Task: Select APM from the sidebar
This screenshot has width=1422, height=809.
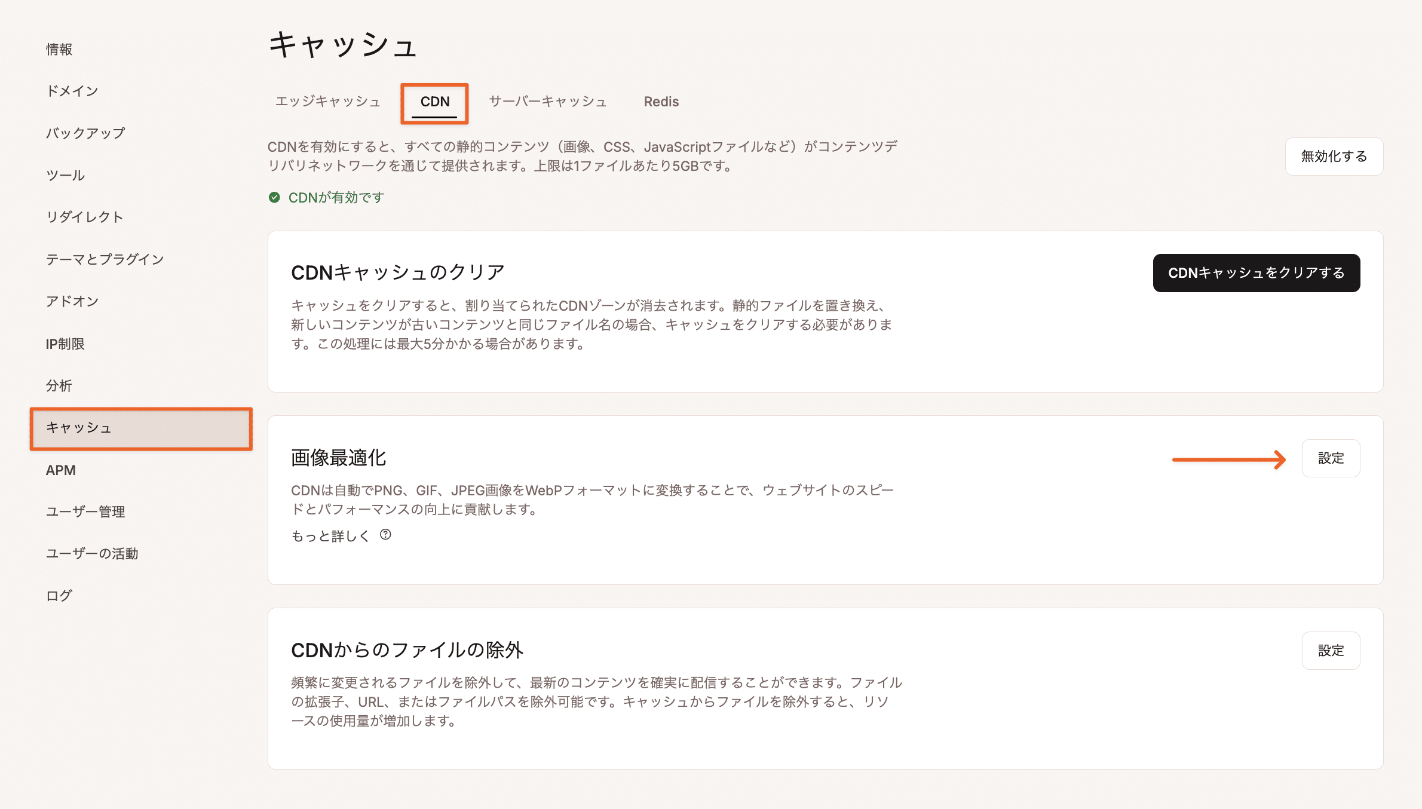Action: click(60, 470)
